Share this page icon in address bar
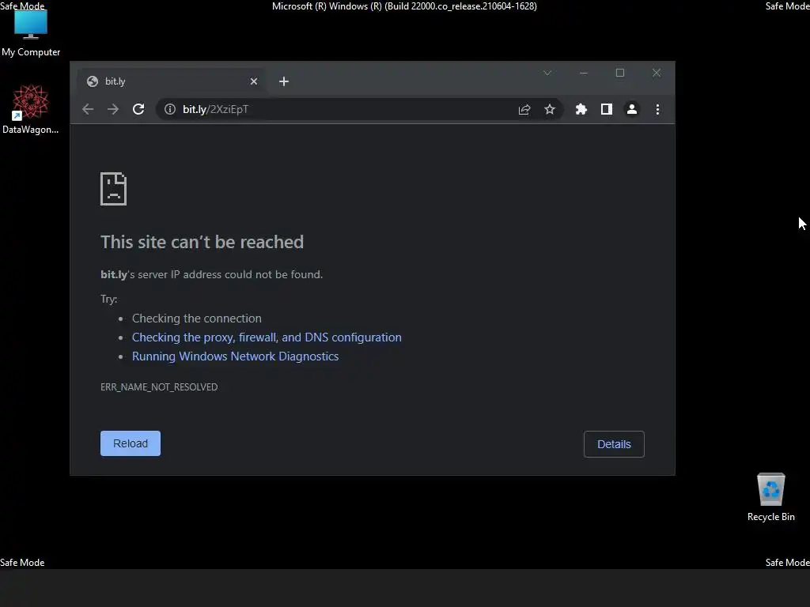The image size is (810, 607). click(x=524, y=109)
